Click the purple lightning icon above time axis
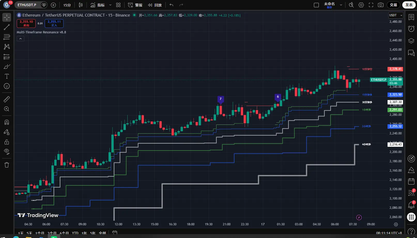 [x=359, y=217]
